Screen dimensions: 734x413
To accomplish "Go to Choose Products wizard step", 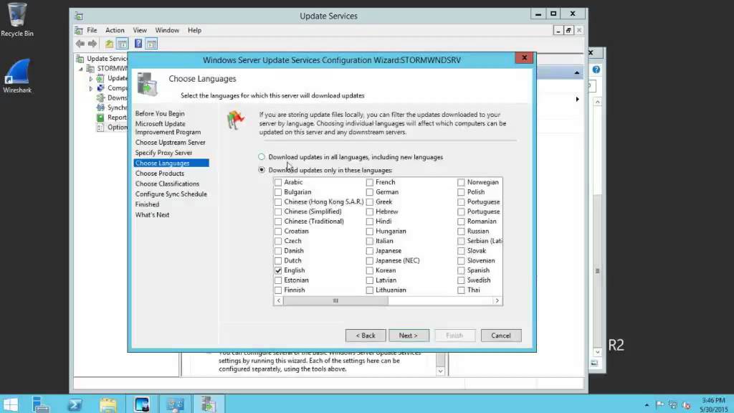I will pyautogui.click(x=160, y=174).
